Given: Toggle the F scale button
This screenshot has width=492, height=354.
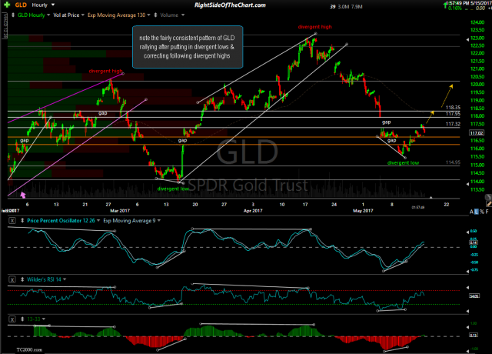Looking at the screenshot, I should (487, 212).
